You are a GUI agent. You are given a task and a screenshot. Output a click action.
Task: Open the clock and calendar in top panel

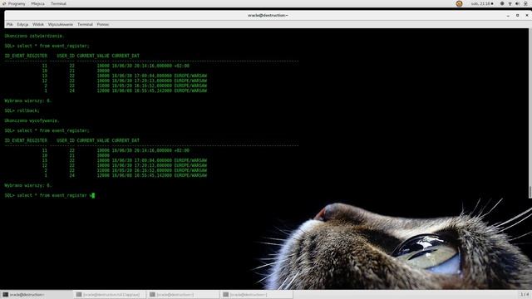482,3
